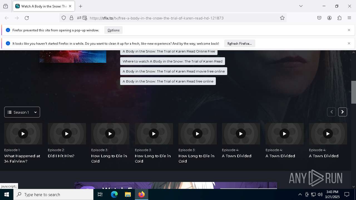Viewport: 356px width, 200px height.
Task: Open site permissions icon in address bar
Action: click(79, 18)
